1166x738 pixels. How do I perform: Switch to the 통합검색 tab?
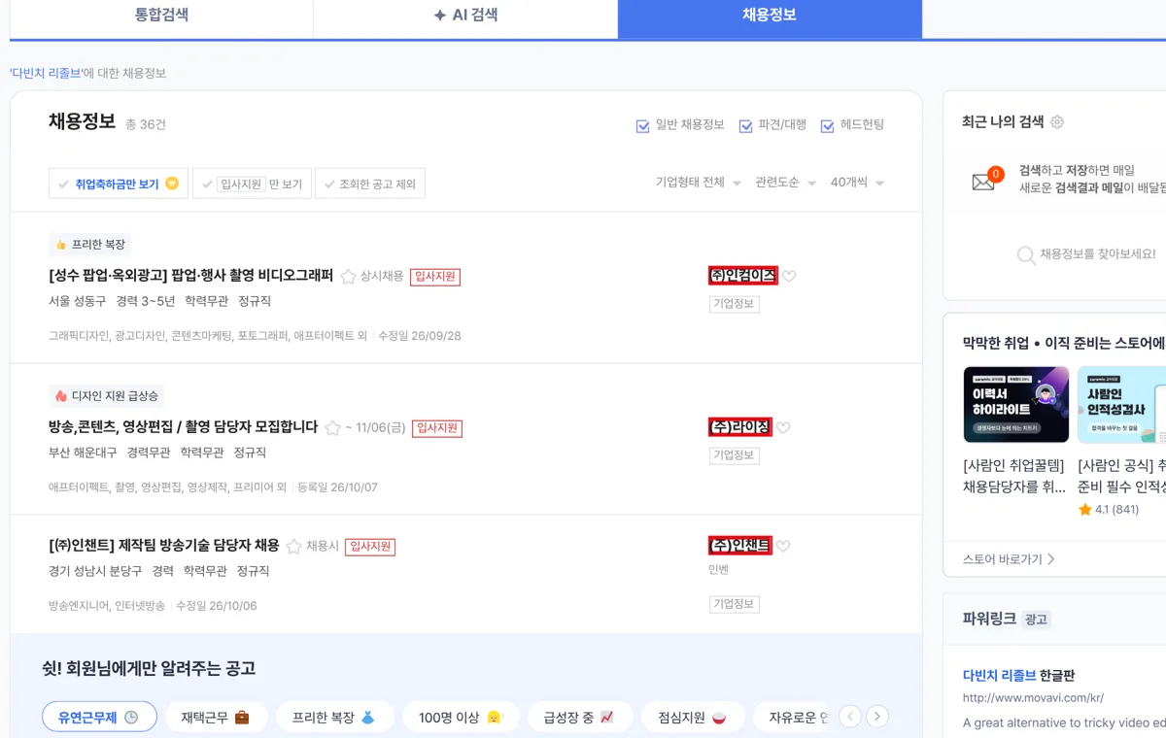pos(161,16)
